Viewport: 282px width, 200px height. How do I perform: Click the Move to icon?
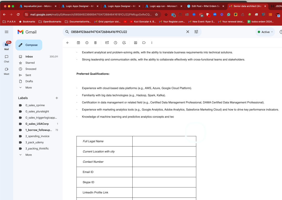coord(136,43)
